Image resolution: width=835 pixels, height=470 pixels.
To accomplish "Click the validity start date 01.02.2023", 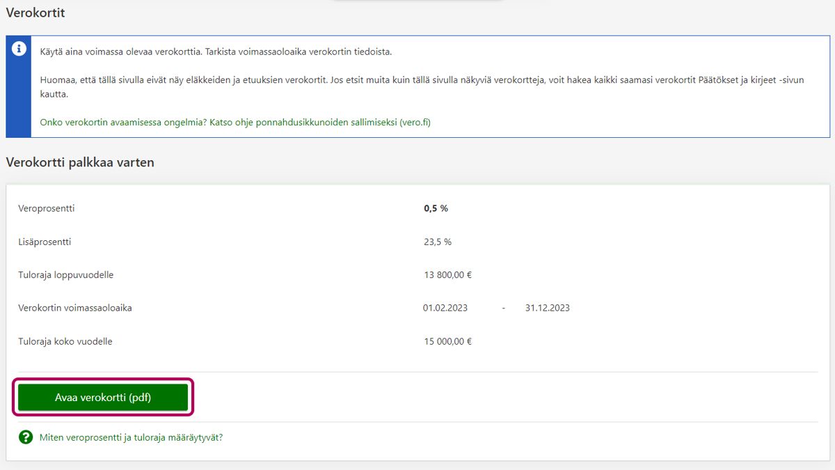I will tap(445, 308).
